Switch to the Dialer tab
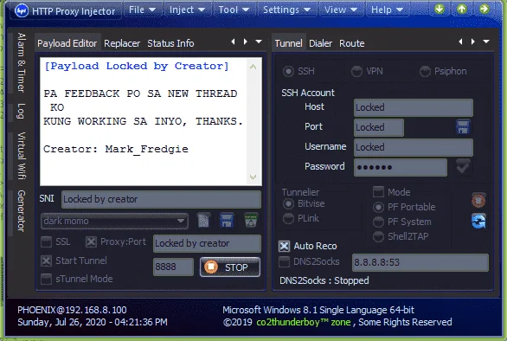Image resolution: width=507 pixels, height=341 pixels. click(320, 43)
